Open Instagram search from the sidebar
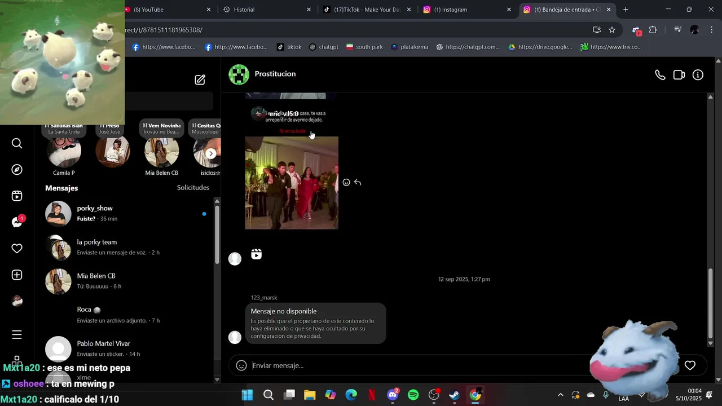Image resolution: width=722 pixels, height=406 pixels. point(17,143)
